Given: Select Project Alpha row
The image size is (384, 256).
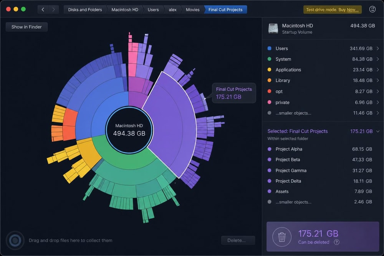Looking at the screenshot, I should tap(323, 149).
